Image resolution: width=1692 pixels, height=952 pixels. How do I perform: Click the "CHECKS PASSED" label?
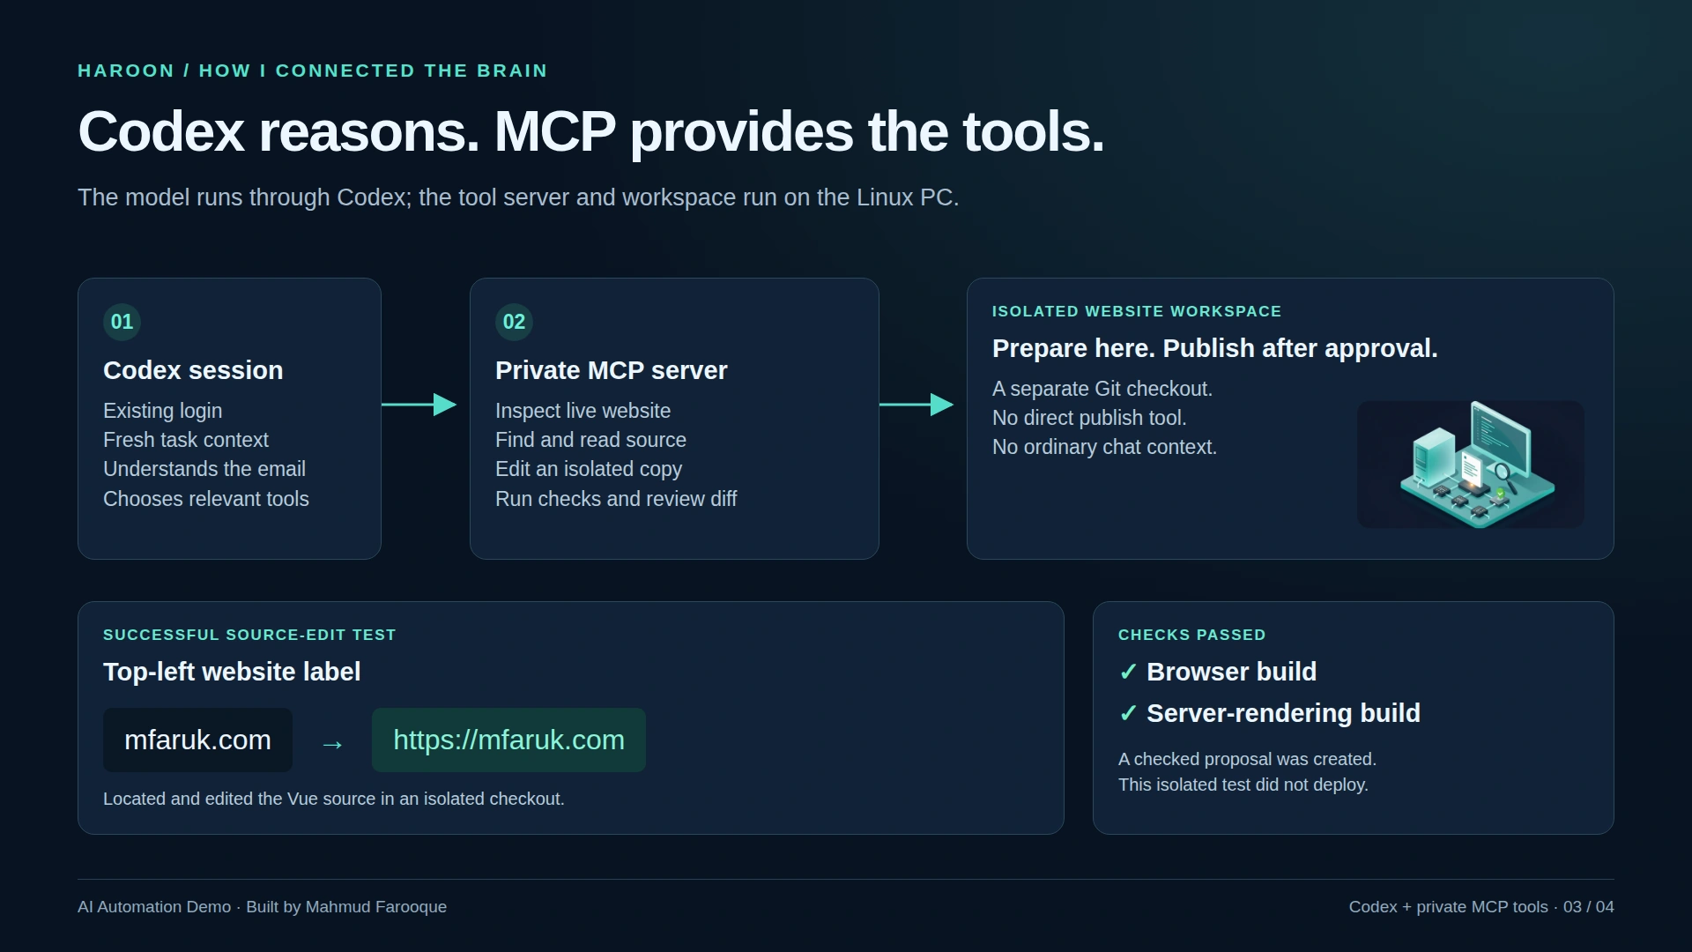point(1191,635)
